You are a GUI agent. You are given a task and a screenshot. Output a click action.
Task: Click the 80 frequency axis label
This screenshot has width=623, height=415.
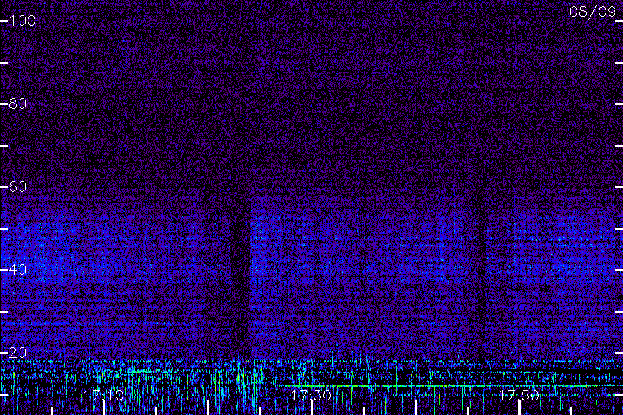(17, 104)
